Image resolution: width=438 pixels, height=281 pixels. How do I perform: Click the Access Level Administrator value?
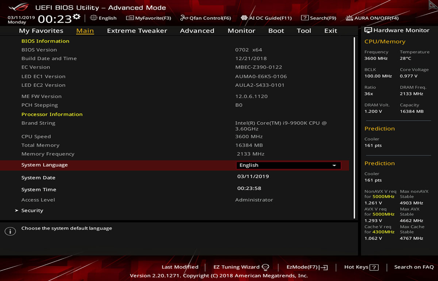tap(254, 200)
